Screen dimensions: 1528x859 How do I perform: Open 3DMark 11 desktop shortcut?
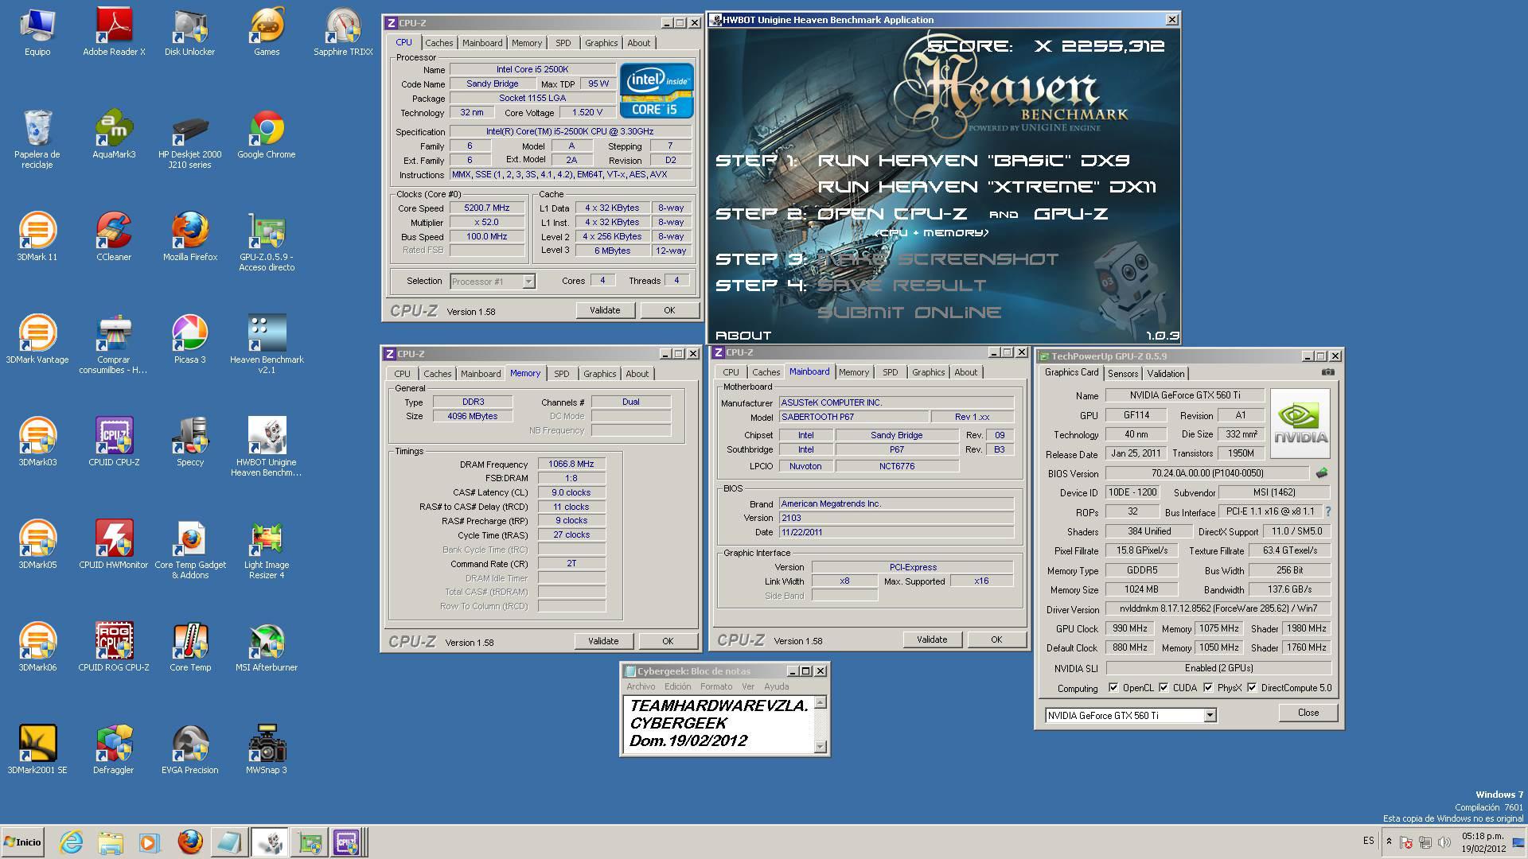pyautogui.click(x=37, y=237)
